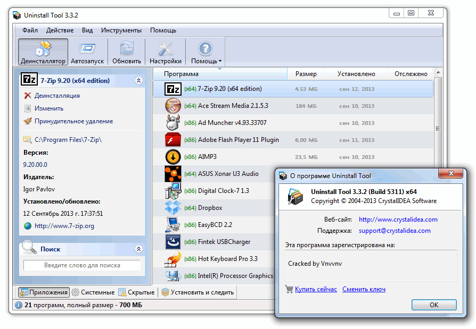
Task: Click the broom icon for forced removal
Action: pos(28,121)
